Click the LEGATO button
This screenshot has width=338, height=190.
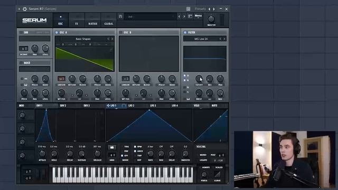pos(203,160)
